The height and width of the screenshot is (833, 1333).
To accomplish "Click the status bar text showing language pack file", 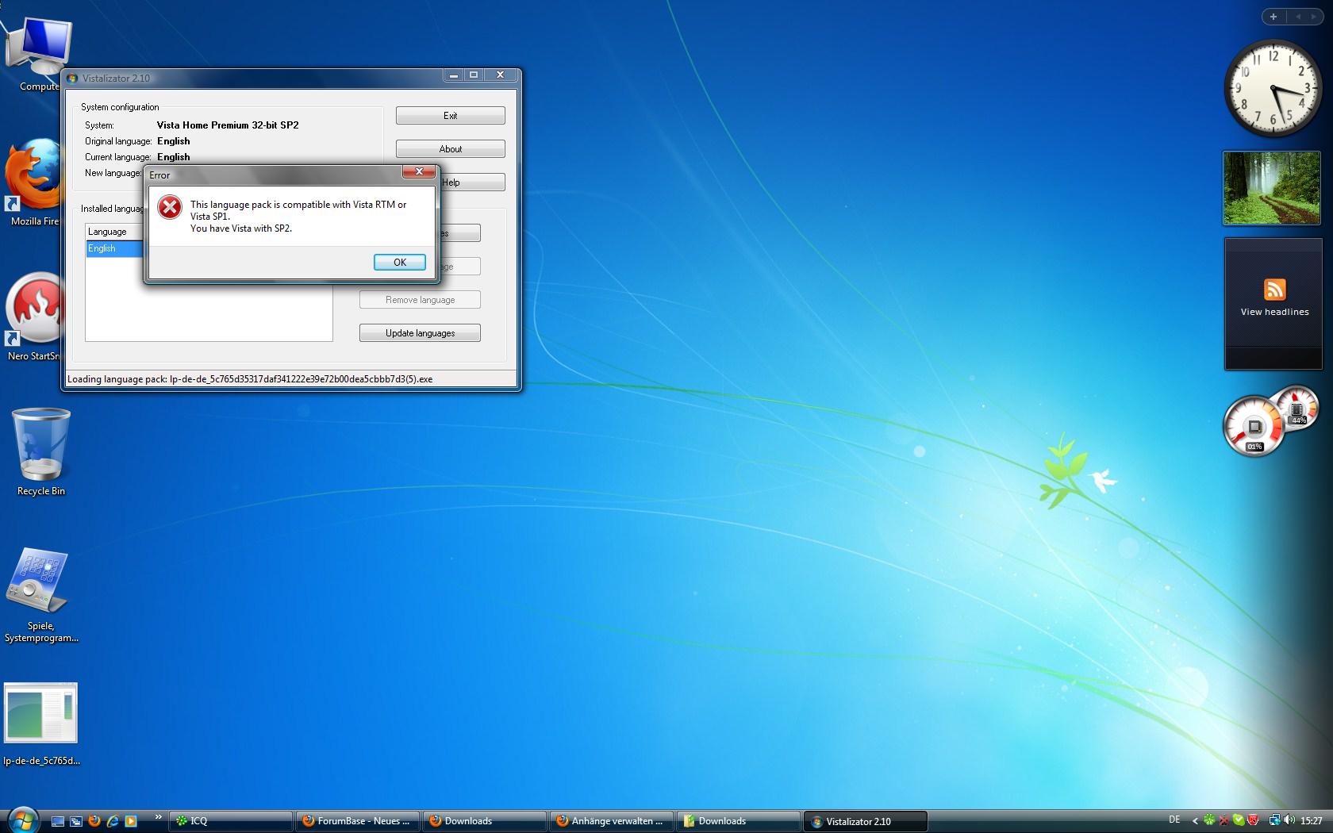I will tap(250, 378).
